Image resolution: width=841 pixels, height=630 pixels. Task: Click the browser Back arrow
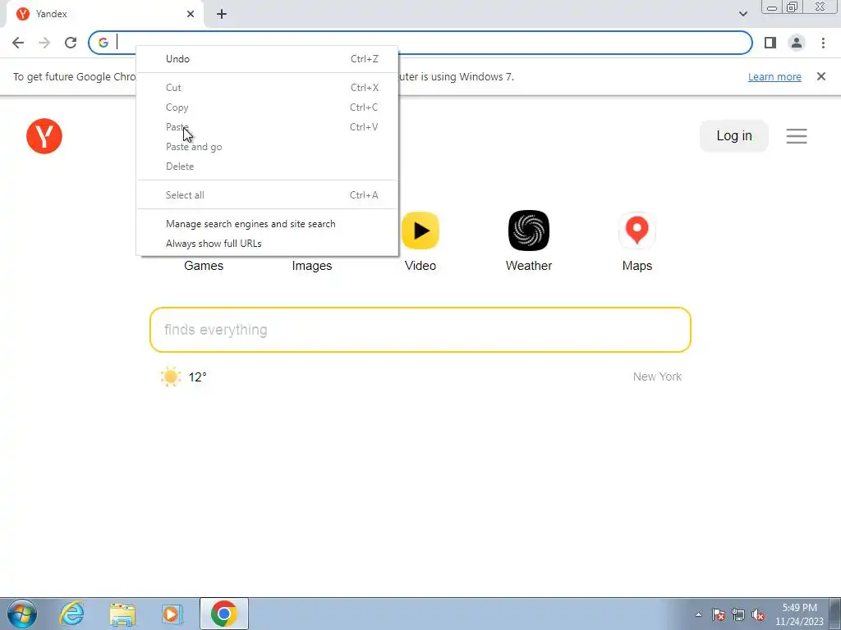click(18, 43)
